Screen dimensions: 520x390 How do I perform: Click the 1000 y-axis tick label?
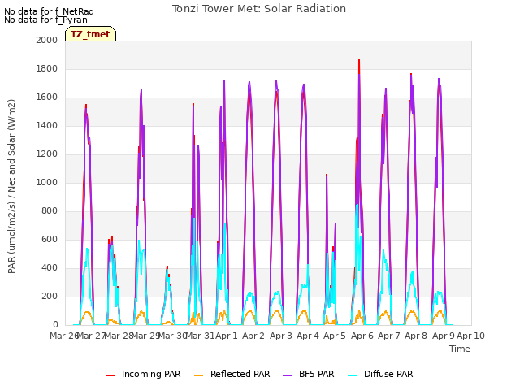(47, 182)
